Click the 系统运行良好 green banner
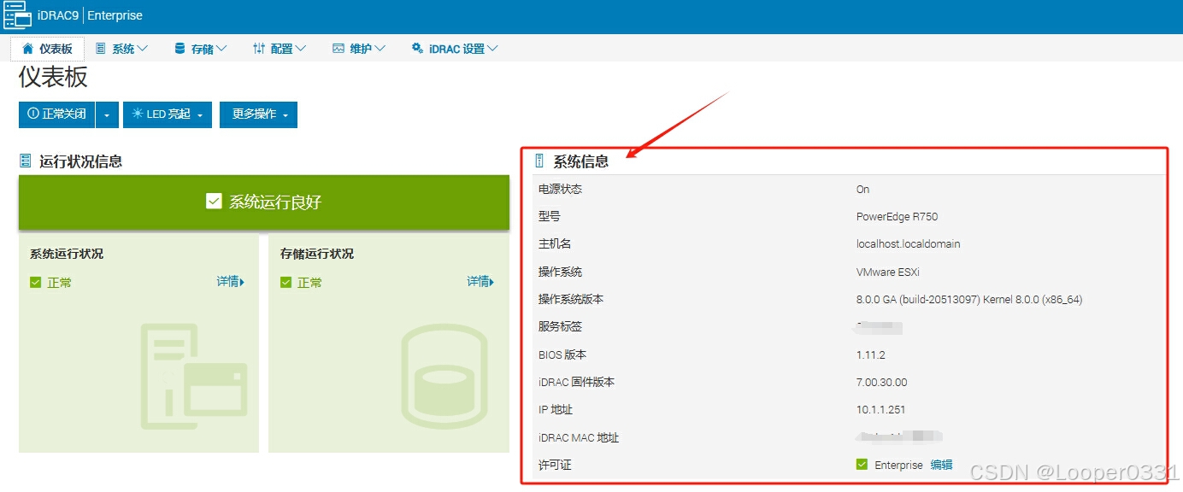The height and width of the screenshot is (492, 1183). pyautogui.click(x=264, y=202)
